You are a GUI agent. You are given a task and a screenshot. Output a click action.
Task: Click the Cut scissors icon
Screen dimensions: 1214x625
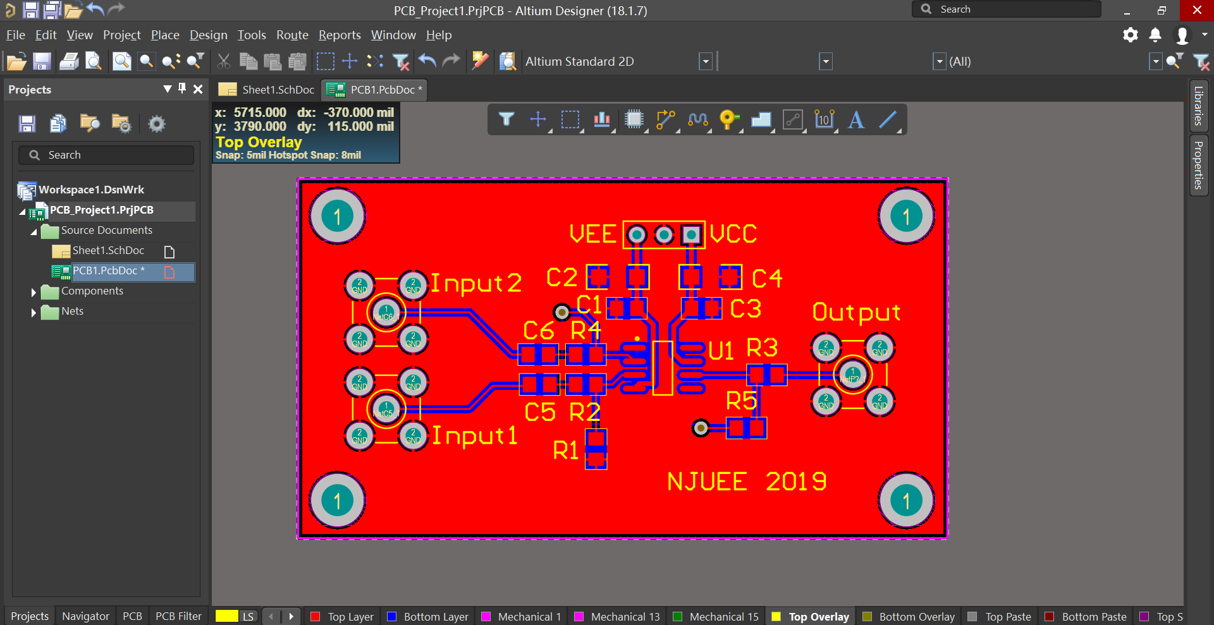[223, 61]
